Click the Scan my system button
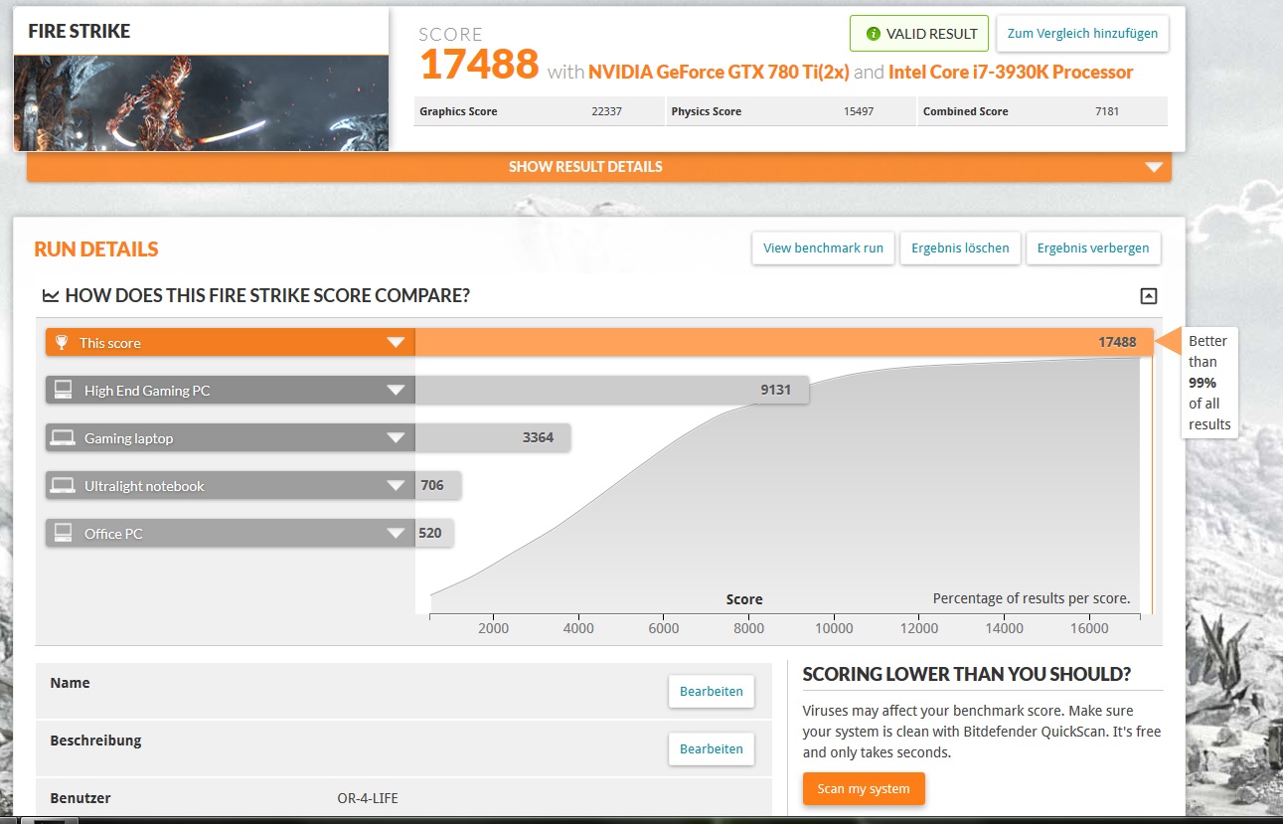Viewport: 1283px width, 824px height. [864, 789]
